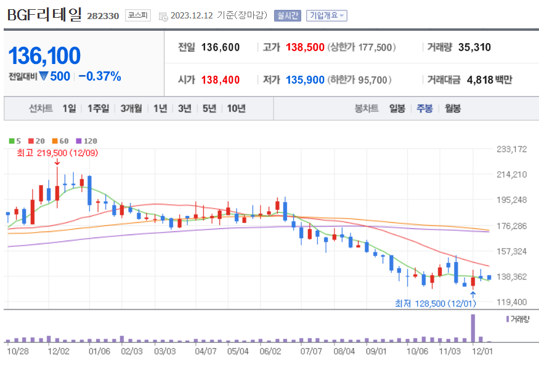This screenshot has height=368, width=539.
Task: Click the 실시간 real-time button
Action: [x=288, y=16]
